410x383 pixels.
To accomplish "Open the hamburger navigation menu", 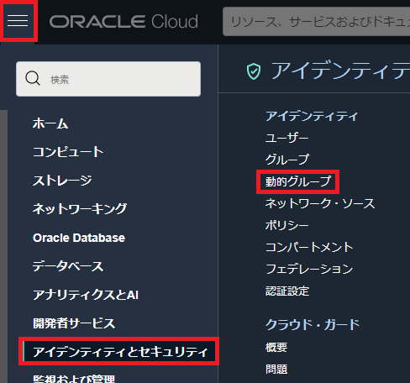I will tap(18, 20).
